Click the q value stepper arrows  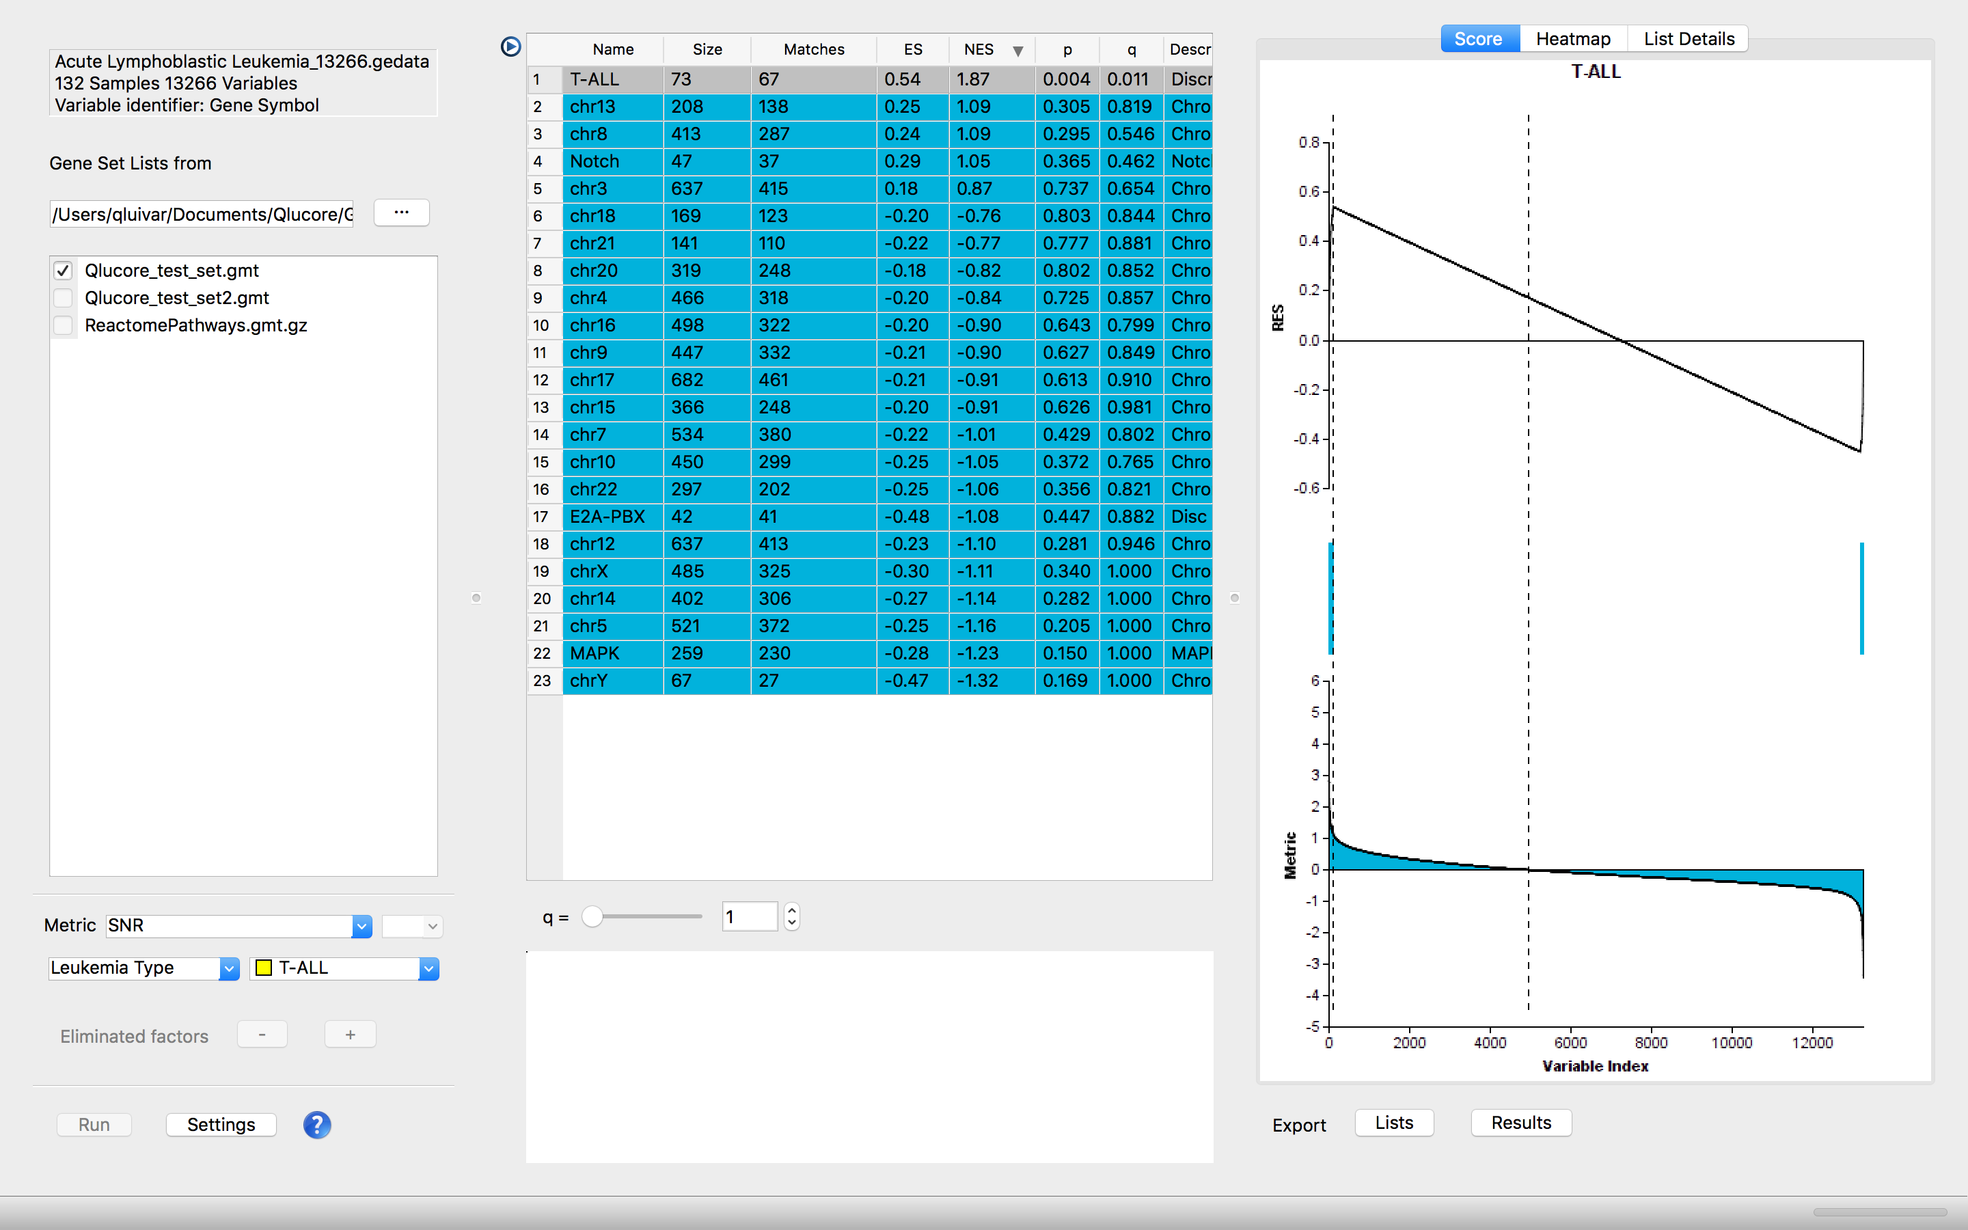click(791, 917)
